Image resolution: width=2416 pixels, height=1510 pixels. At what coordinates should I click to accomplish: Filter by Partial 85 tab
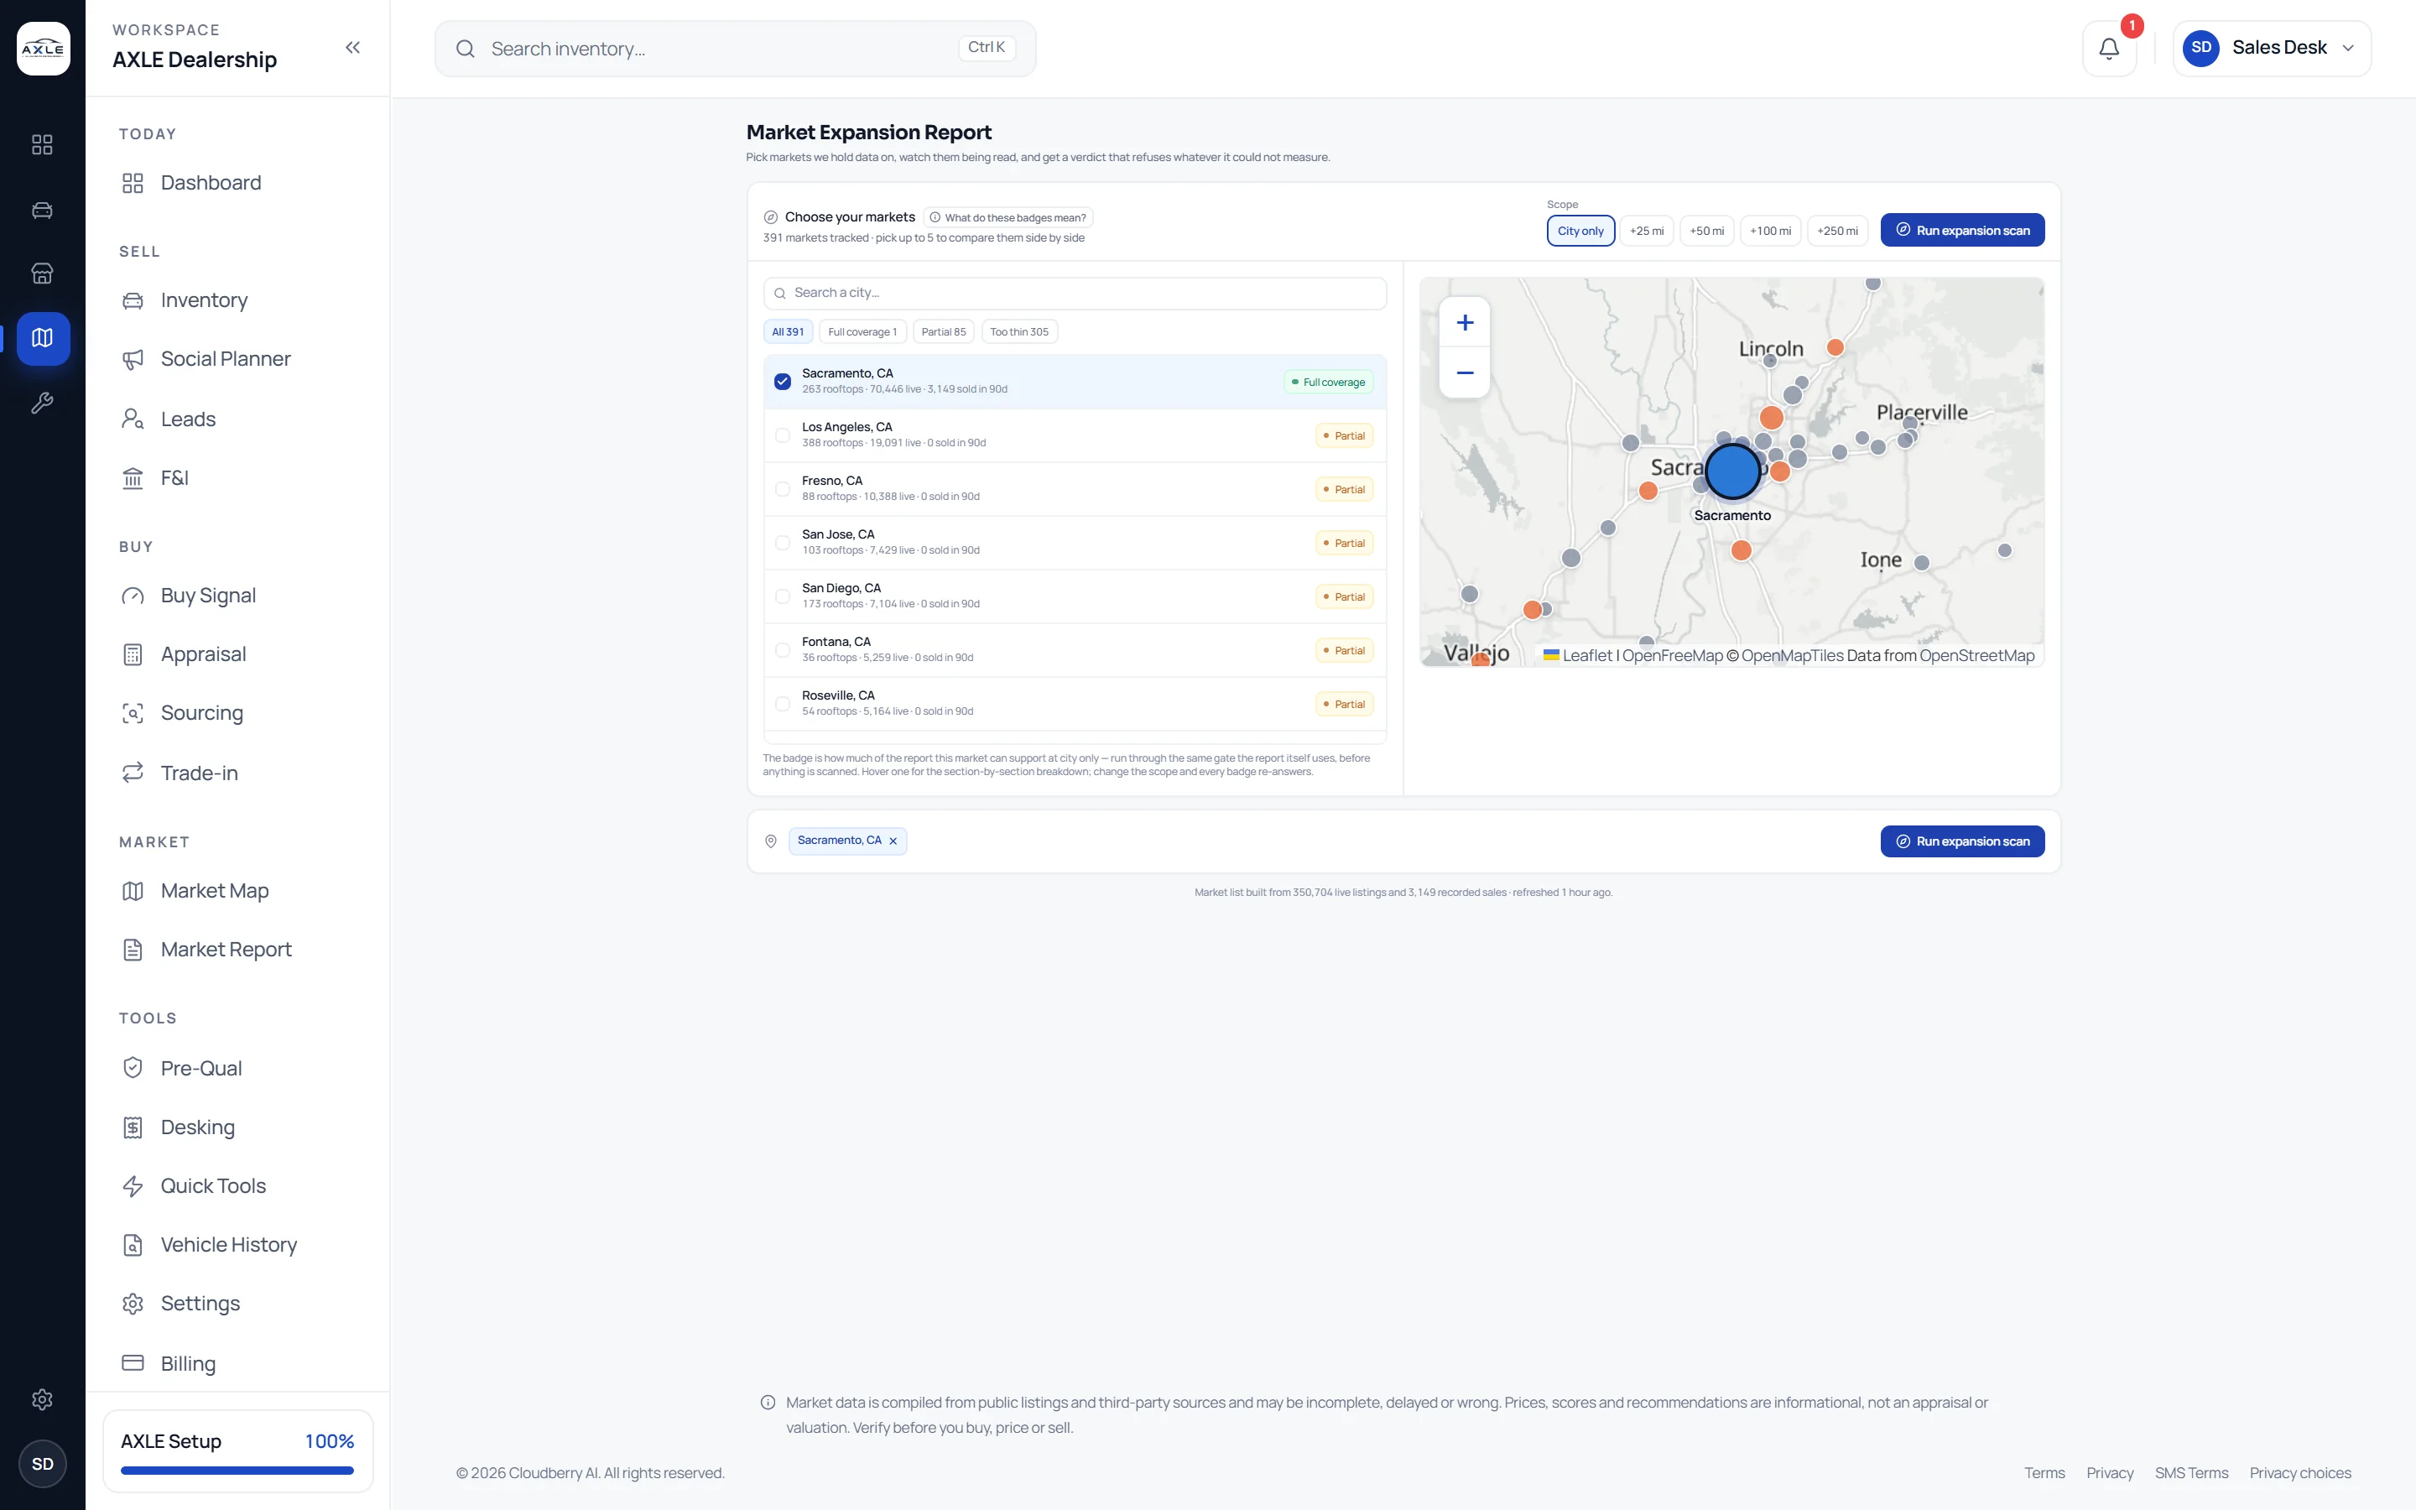[x=944, y=331]
